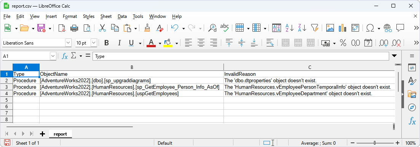
Task: Open the Data menu
Action: pyautogui.click(x=122, y=16)
